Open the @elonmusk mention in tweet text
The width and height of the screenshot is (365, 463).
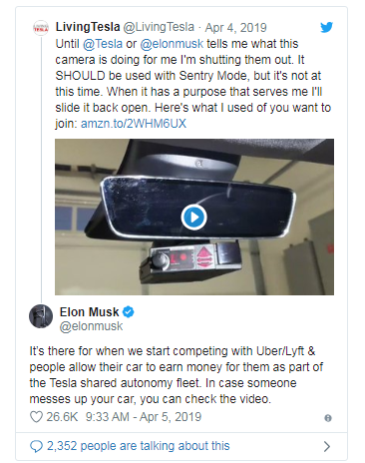tap(172, 44)
